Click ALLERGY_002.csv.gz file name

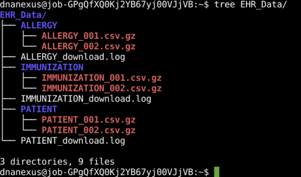pos(89,46)
